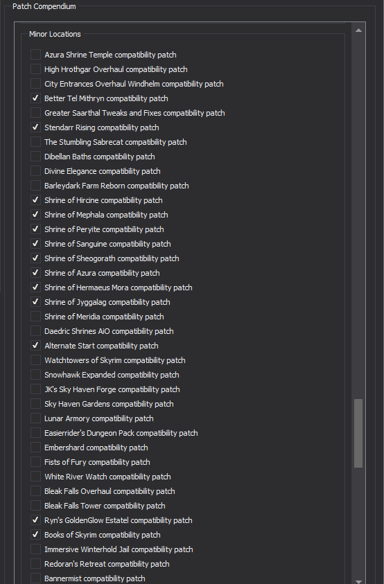Select Lunar Armory compatibility patch checkbox
The width and height of the screenshot is (384, 584).
pos(35,418)
